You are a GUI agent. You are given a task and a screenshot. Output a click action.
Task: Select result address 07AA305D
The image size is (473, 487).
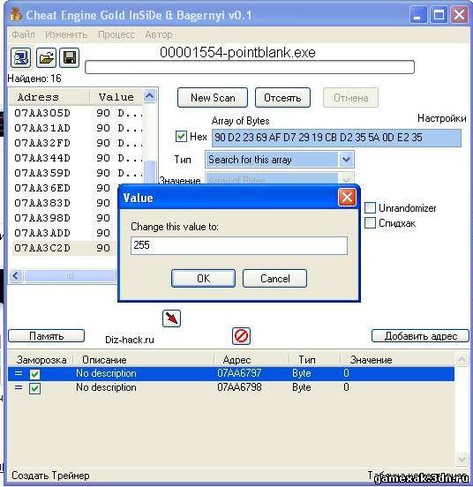42,113
